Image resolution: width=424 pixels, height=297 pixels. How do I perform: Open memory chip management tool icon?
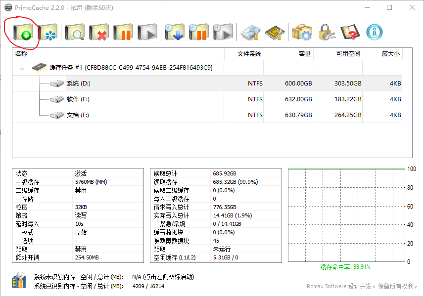point(275,33)
